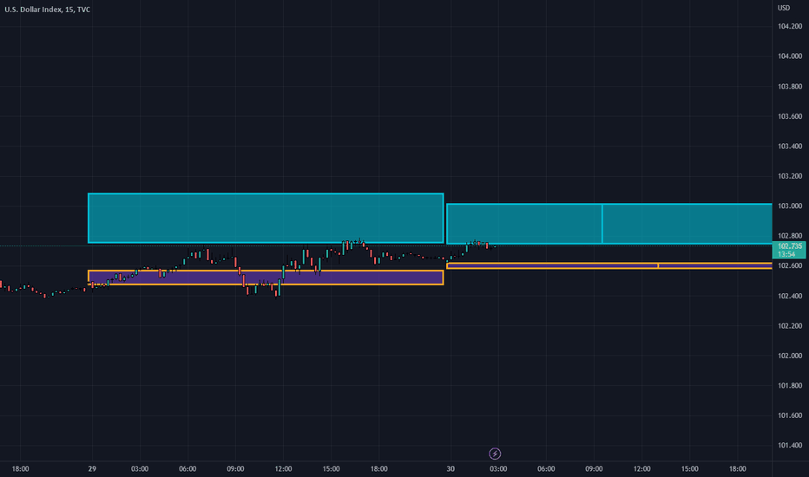Click the 104.200 price axis label
Image resolution: width=809 pixels, height=477 pixels.
point(790,26)
